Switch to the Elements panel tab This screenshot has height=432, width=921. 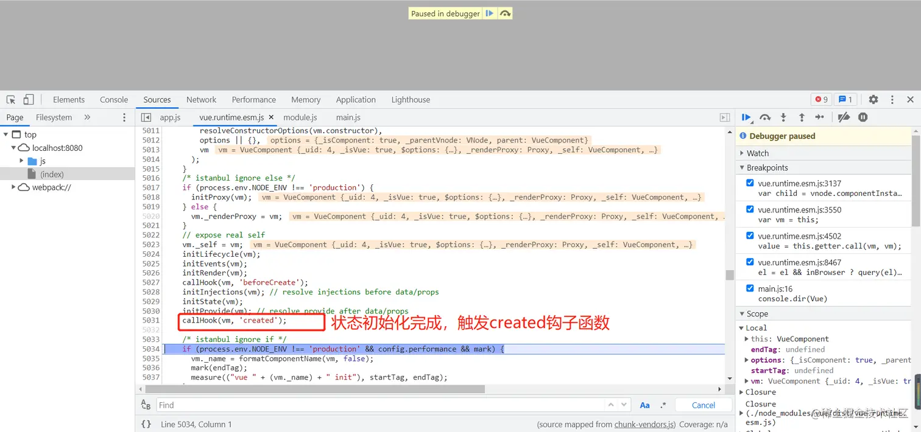tap(69, 100)
